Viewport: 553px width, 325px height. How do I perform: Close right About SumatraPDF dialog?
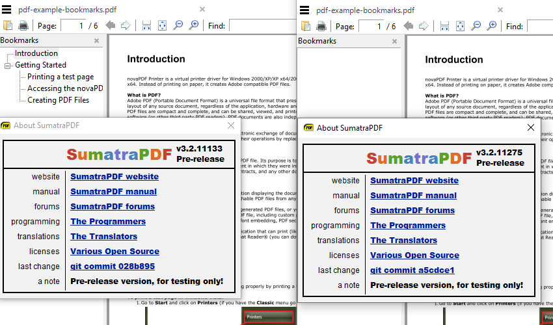531,127
